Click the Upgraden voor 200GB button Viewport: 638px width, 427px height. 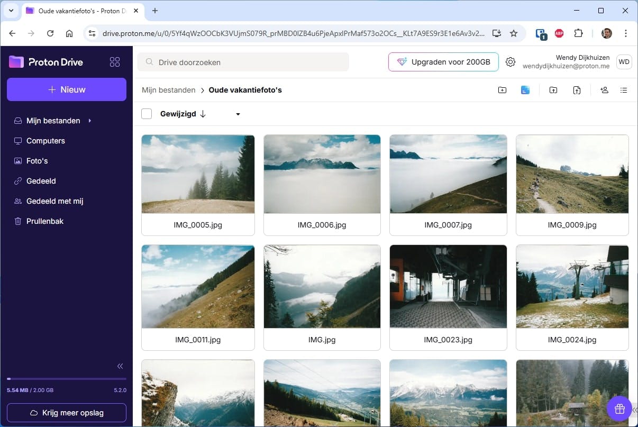pos(443,61)
